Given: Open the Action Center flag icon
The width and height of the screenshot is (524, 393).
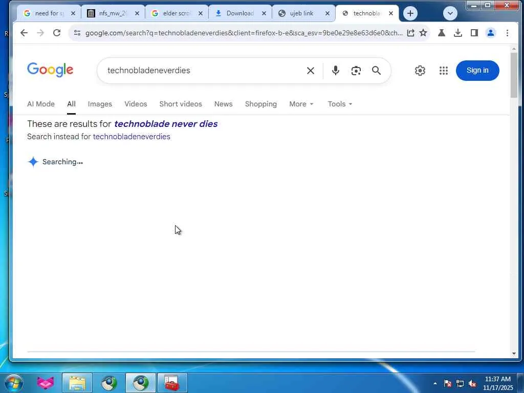Looking at the screenshot, I should pyautogui.click(x=448, y=384).
